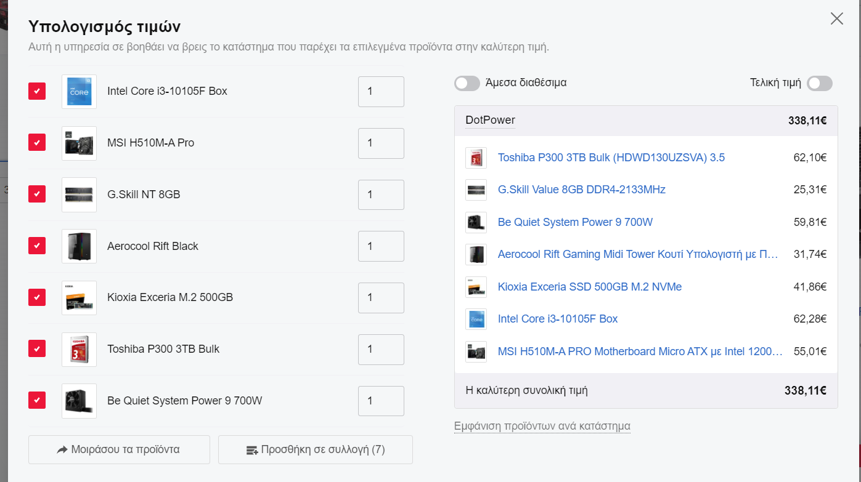
Task: Click the 41,86€ price of Kioxia Exceria SSD
Action: pyautogui.click(x=810, y=287)
